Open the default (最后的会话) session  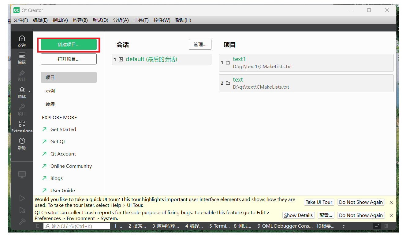(x=162, y=59)
